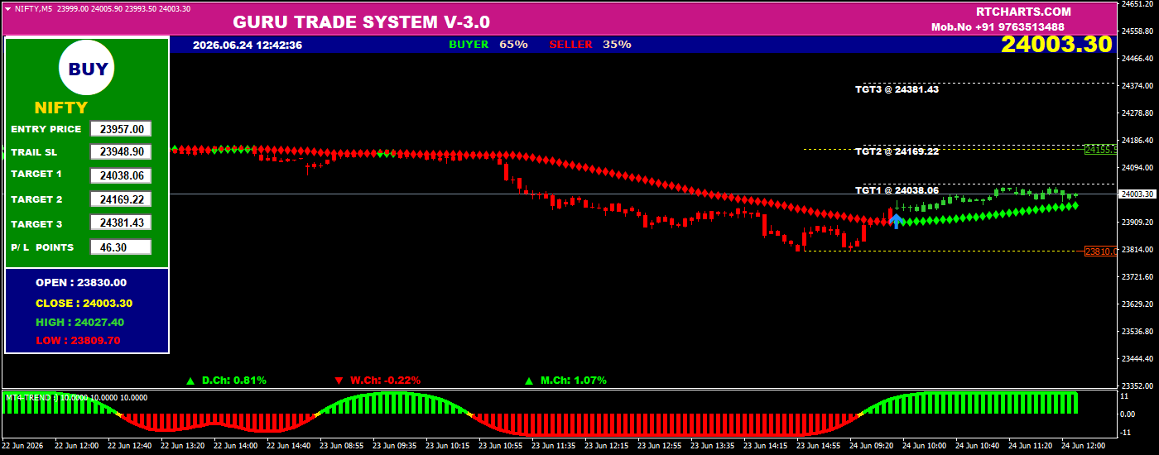1159x455 pixels.
Task: Select the TARGET 3 field 24381.43
Action: click(x=122, y=223)
